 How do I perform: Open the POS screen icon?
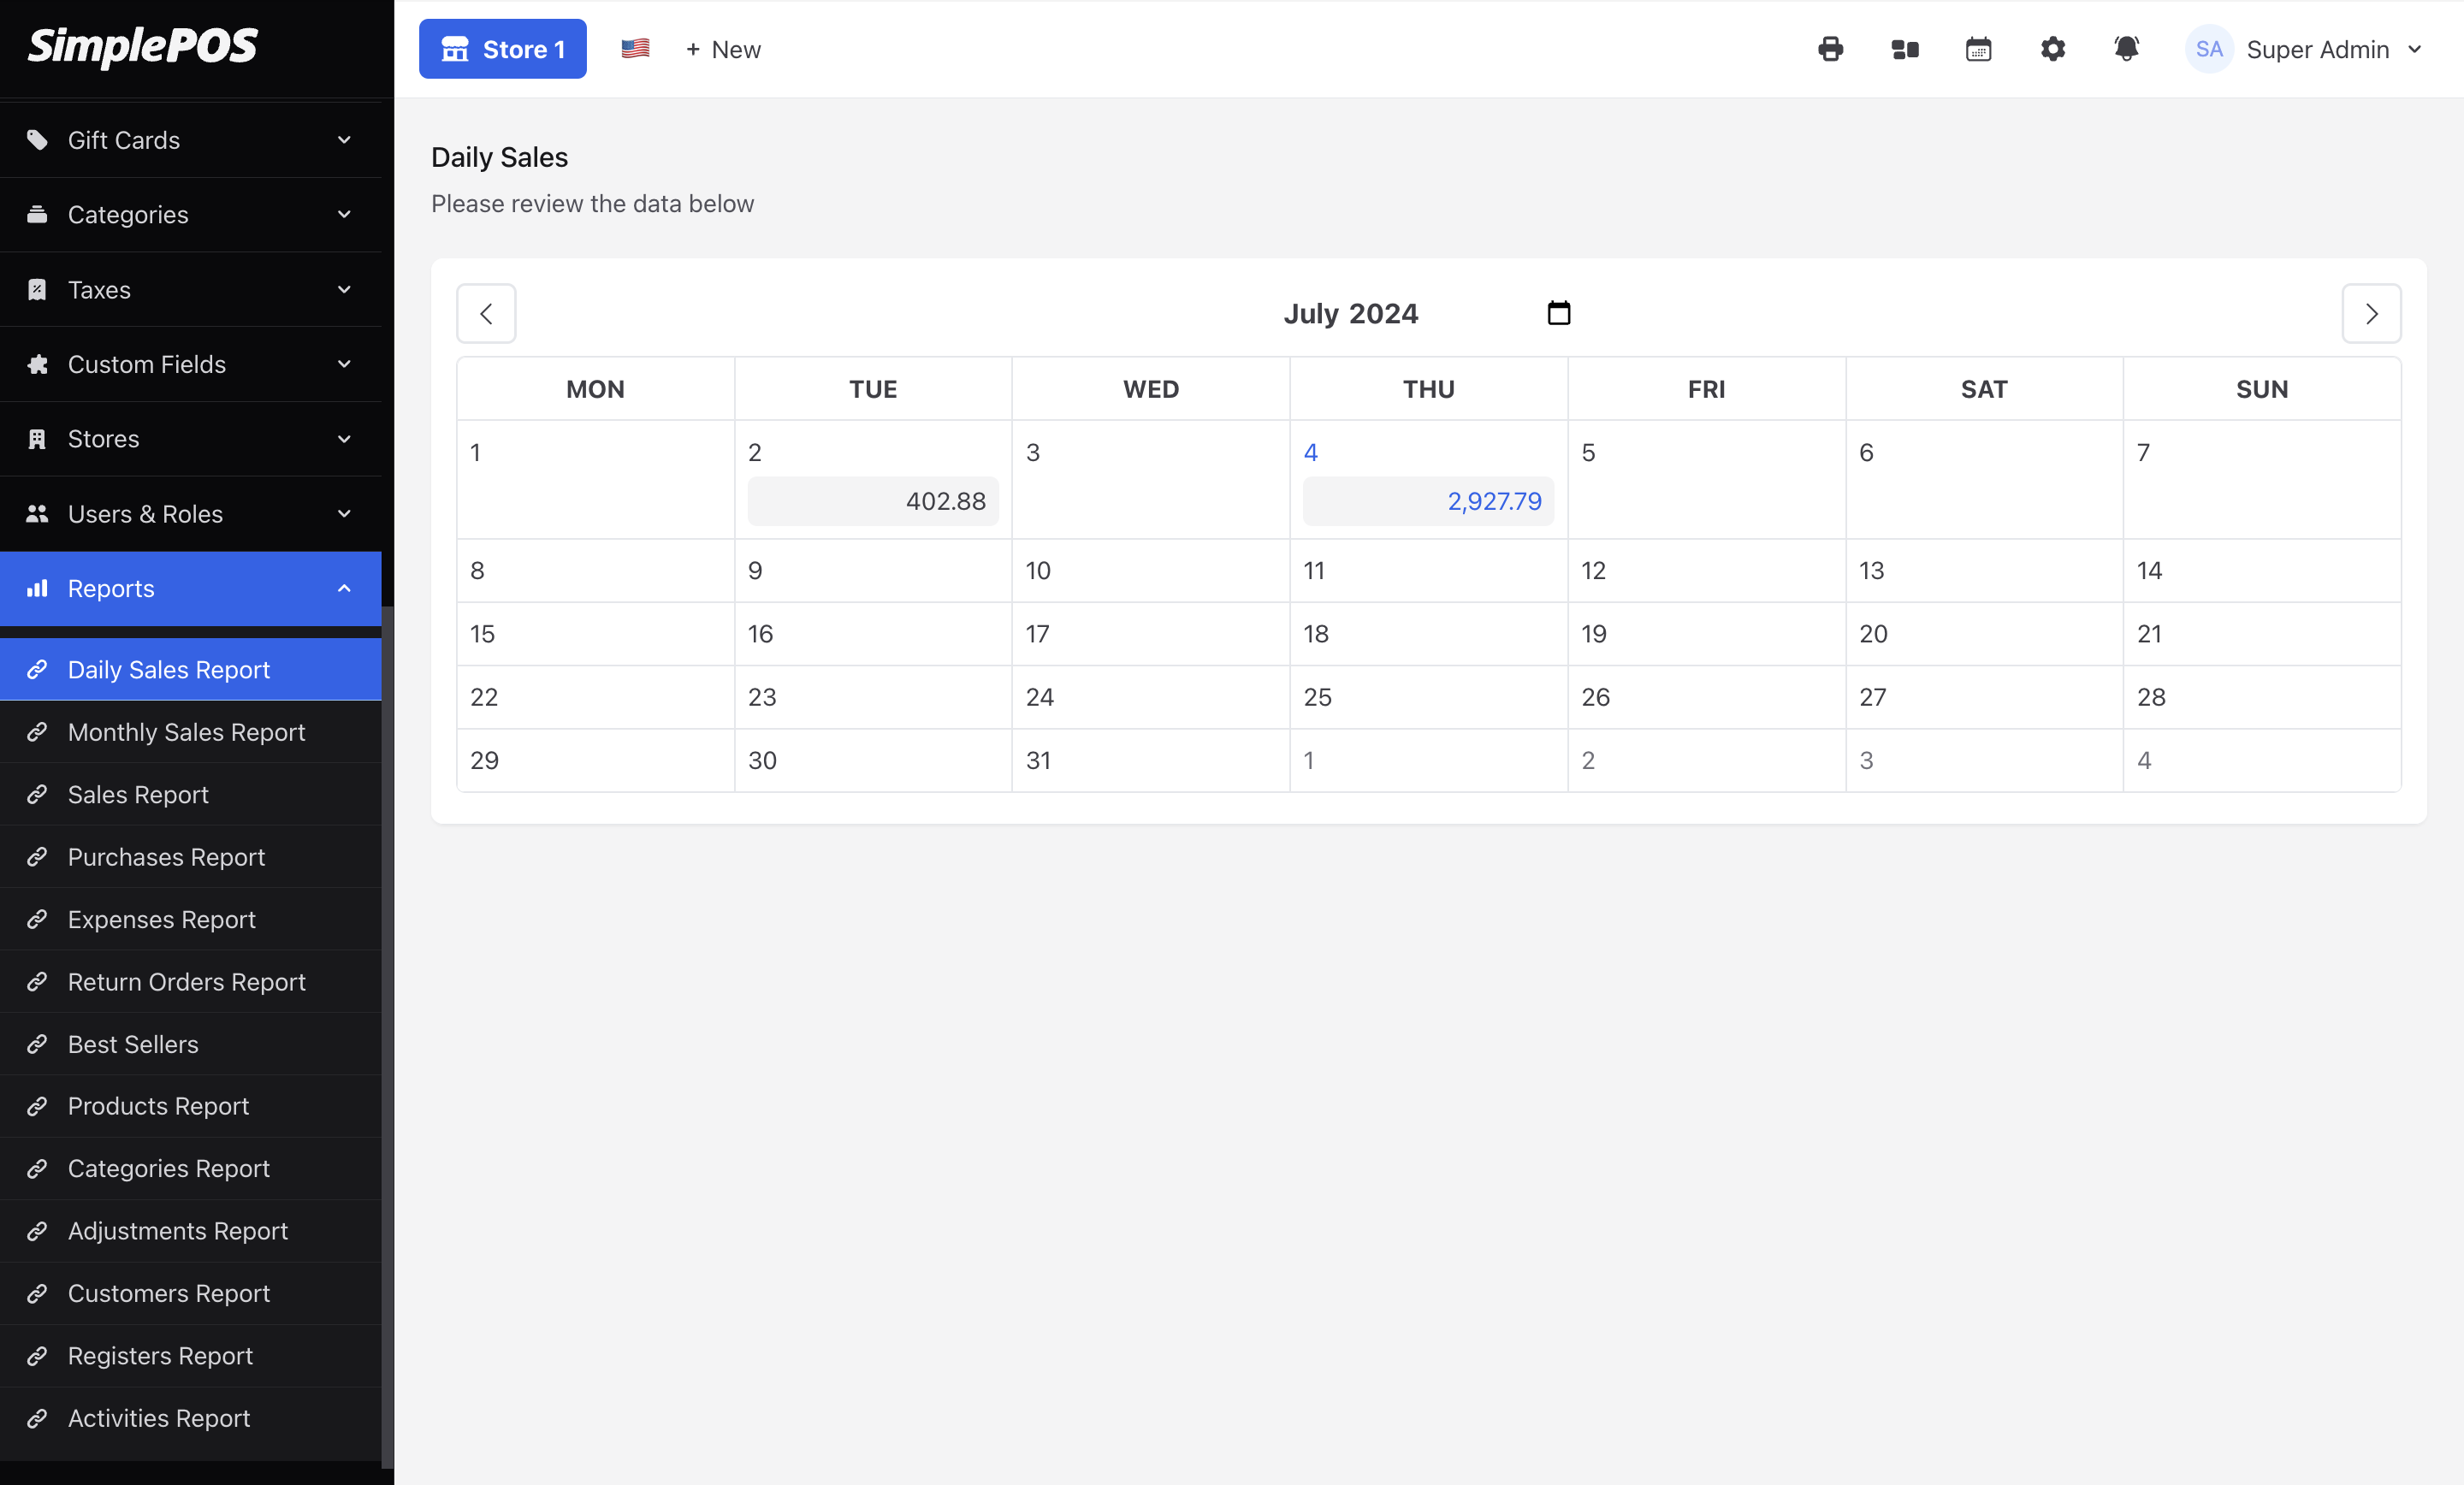(1904, 49)
